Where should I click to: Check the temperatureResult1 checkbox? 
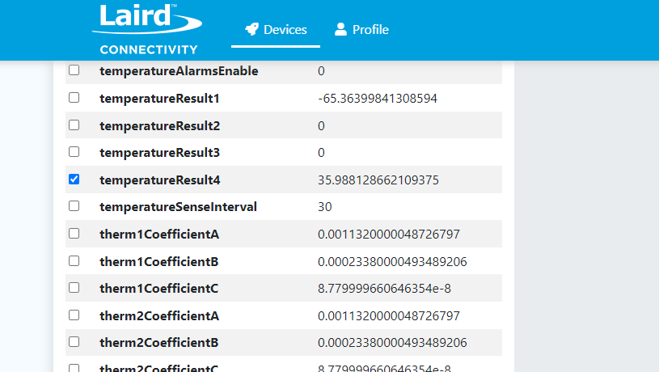(74, 98)
